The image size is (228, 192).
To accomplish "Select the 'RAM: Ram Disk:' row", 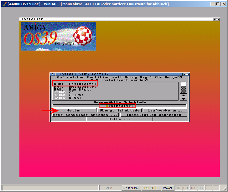I will [115, 89].
